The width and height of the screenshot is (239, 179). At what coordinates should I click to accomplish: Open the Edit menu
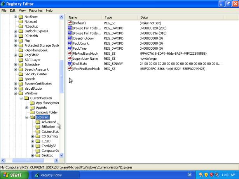tap(12, 10)
